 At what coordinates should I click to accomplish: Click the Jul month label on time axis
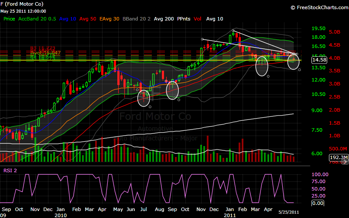click(144, 210)
